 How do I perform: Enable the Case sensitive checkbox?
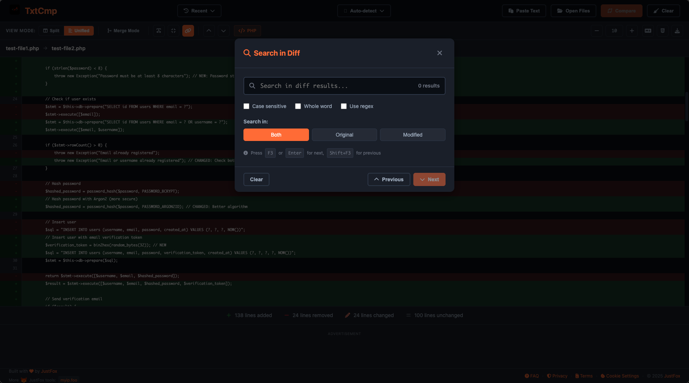pos(246,106)
